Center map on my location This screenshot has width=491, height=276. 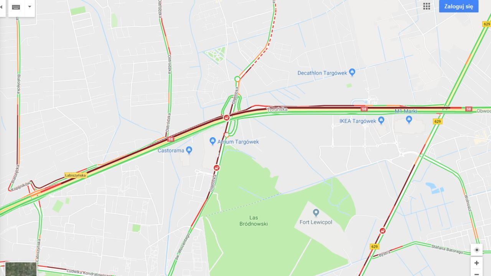tap(477, 250)
